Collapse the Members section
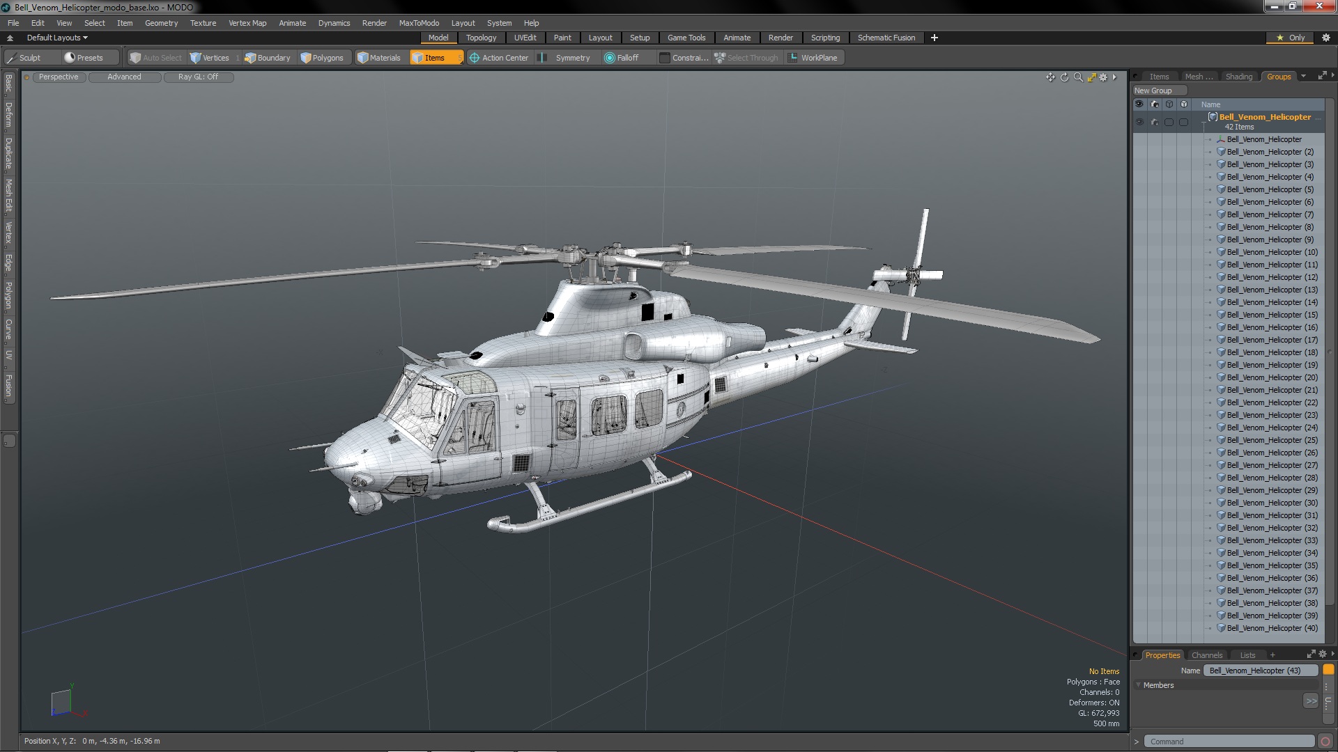This screenshot has height=752, width=1338. click(x=1139, y=685)
